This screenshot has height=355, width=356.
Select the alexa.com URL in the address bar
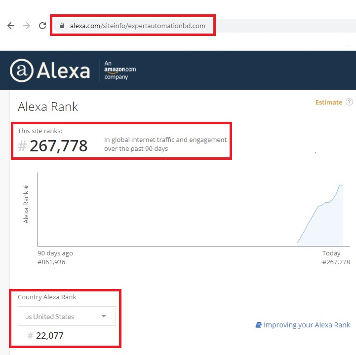click(x=137, y=26)
